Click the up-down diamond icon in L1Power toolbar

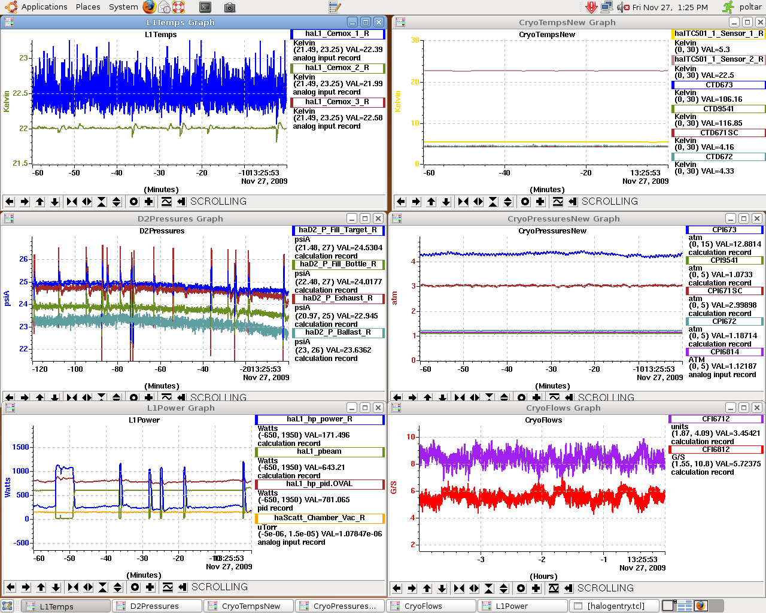118,587
